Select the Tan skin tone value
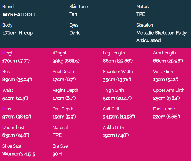The height and width of the screenshot is (161, 191). coord(73,14)
